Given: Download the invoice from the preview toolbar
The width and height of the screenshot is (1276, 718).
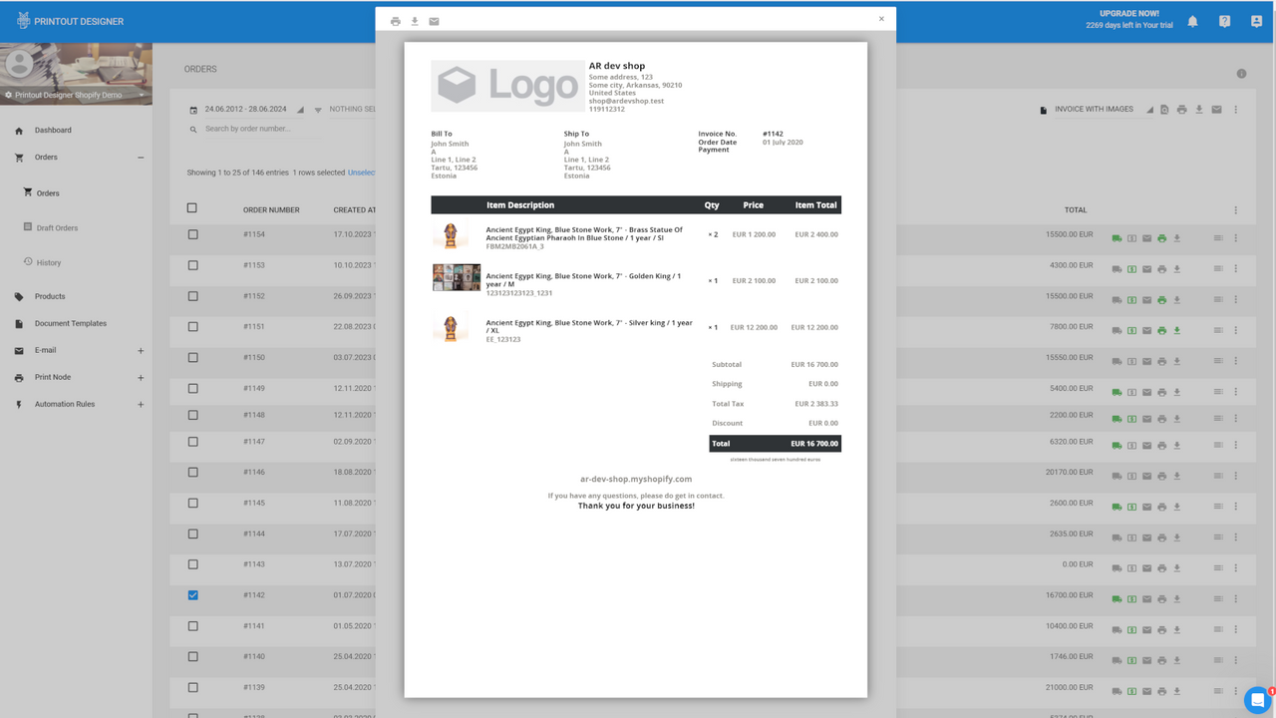Looking at the screenshot, I should coord(415,20).
